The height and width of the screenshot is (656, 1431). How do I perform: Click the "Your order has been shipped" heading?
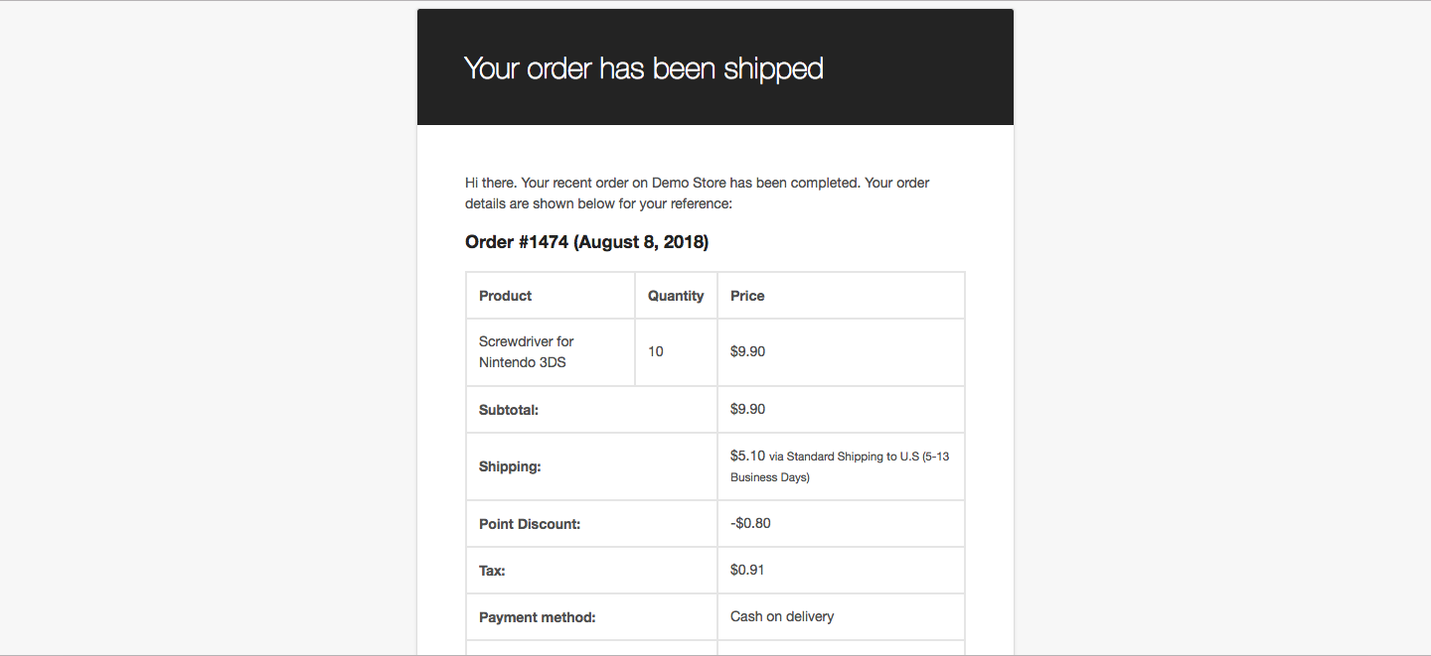coord(644,68)
